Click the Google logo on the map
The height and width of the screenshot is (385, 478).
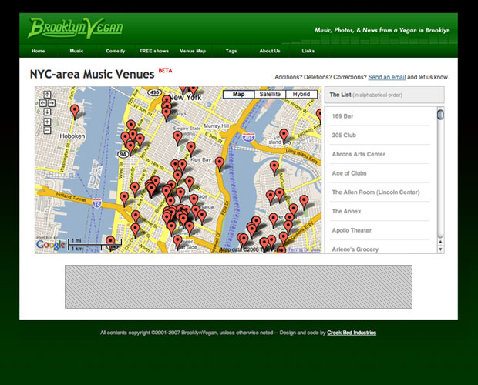pyautogui.click(x=51, y=245)
